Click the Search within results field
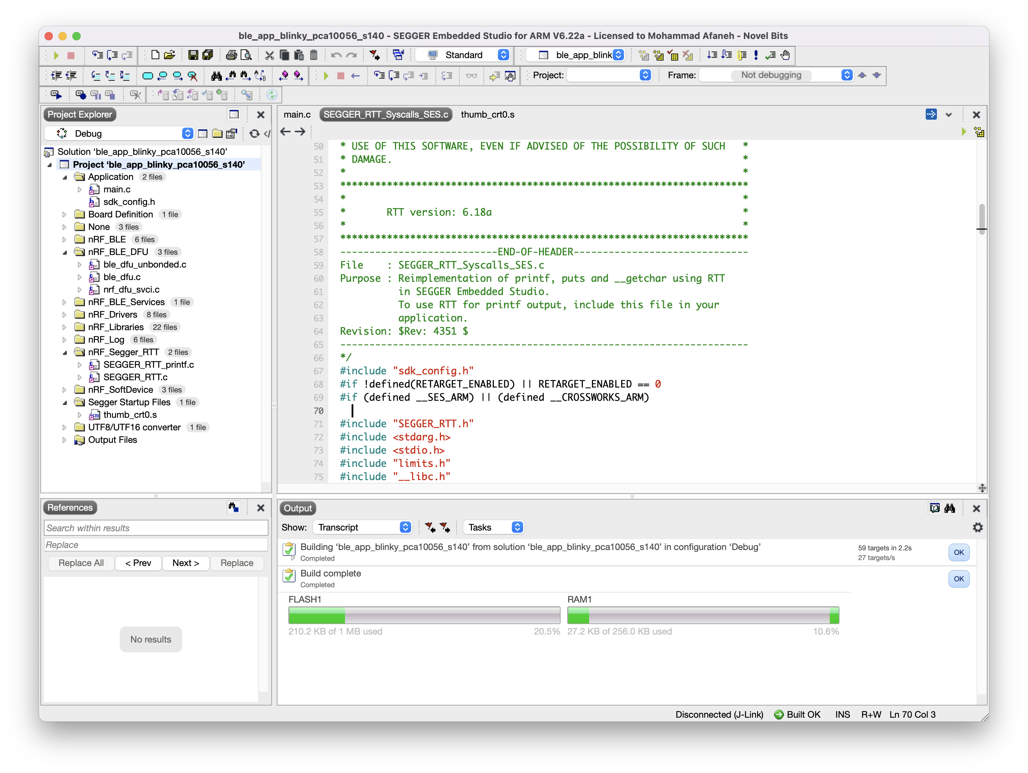 156,528
